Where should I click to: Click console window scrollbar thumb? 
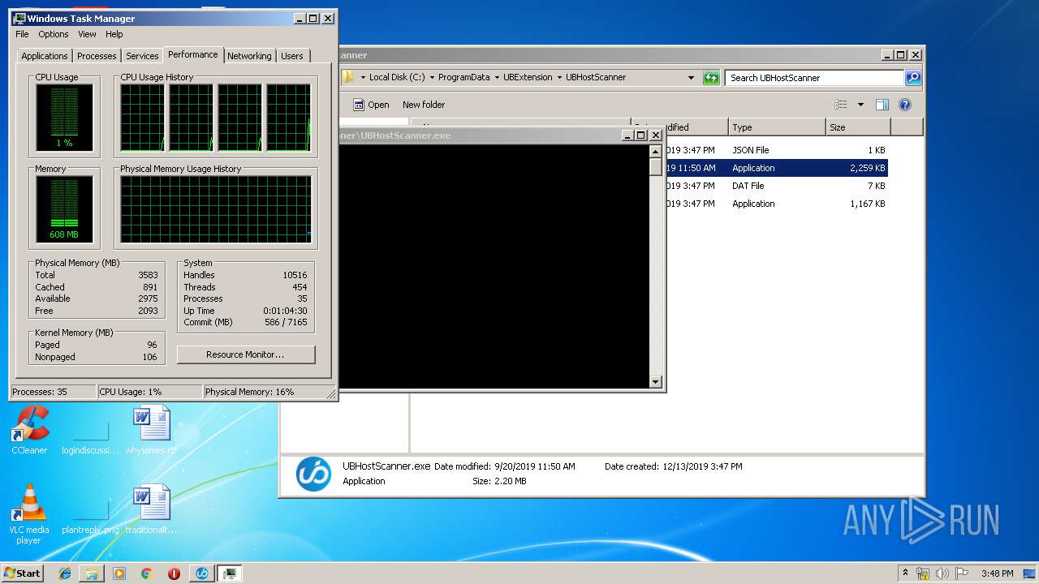656,167
